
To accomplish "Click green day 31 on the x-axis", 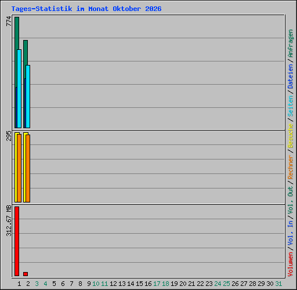I will coord(278,284).
